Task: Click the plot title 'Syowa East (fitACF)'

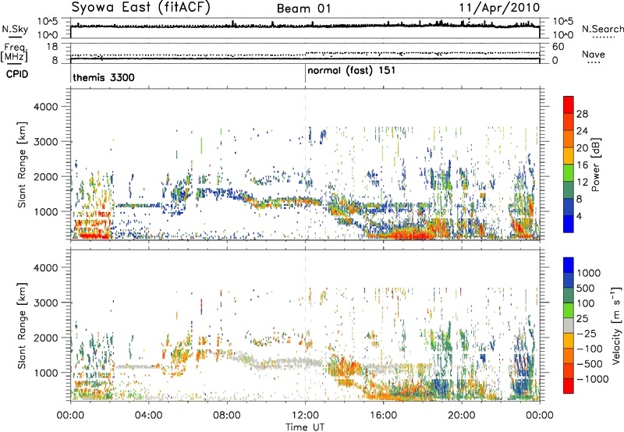Action: (x=140, y=8)
